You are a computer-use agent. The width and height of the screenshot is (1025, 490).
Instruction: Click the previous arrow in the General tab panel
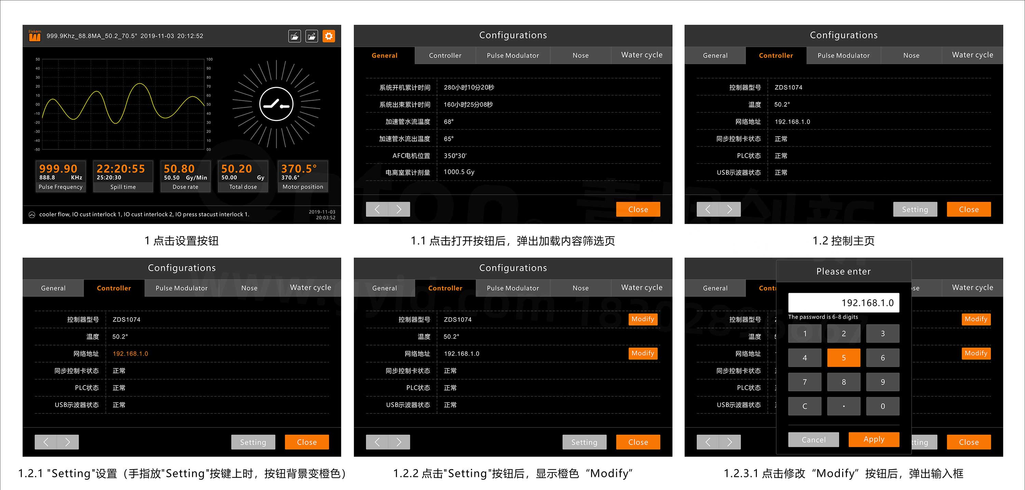377,209
